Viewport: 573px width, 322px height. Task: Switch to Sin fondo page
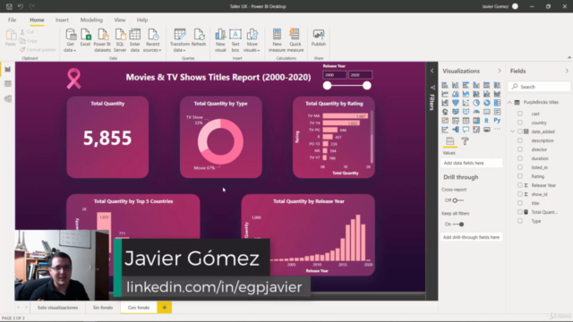[x=103, y=308]
